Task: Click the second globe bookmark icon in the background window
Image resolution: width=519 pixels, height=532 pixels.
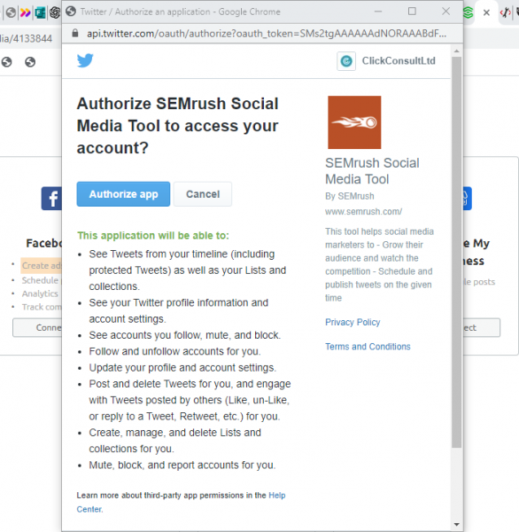Action: pos(30,62)
